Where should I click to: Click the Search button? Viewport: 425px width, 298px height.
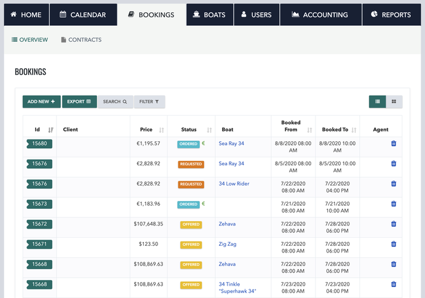[x=115, y=101]
